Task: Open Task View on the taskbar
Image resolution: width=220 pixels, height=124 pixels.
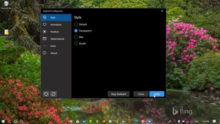Action: pos(22,121)
